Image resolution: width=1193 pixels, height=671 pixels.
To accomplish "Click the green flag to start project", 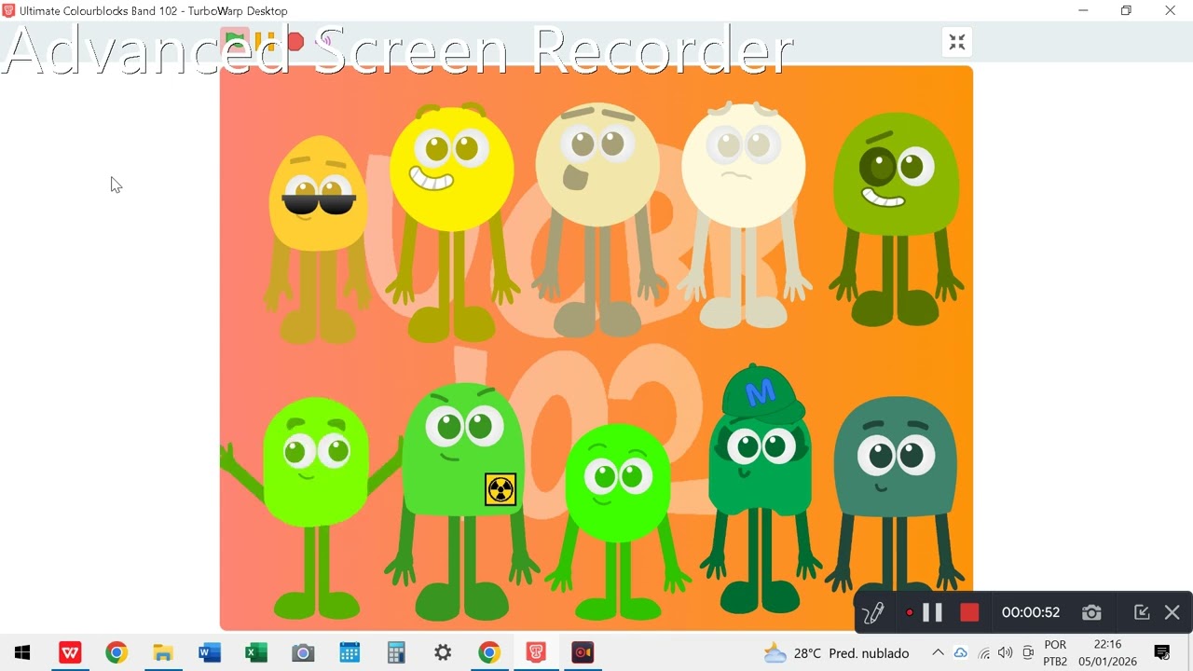I will coord(235,41).
